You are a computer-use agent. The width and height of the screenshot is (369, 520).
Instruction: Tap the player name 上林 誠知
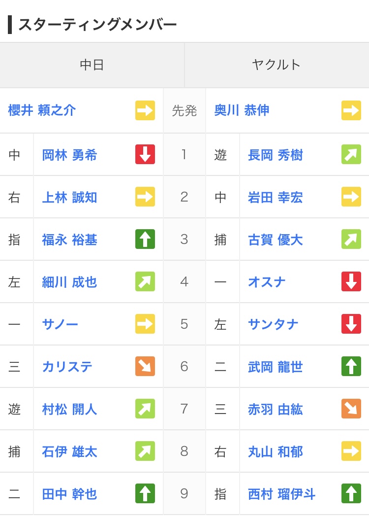click(x=69, y=198)
